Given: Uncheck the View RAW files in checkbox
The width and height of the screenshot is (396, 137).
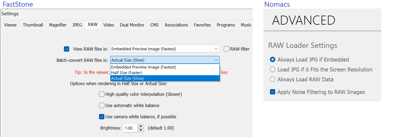Looking at the screenshot, I should 67,49.
